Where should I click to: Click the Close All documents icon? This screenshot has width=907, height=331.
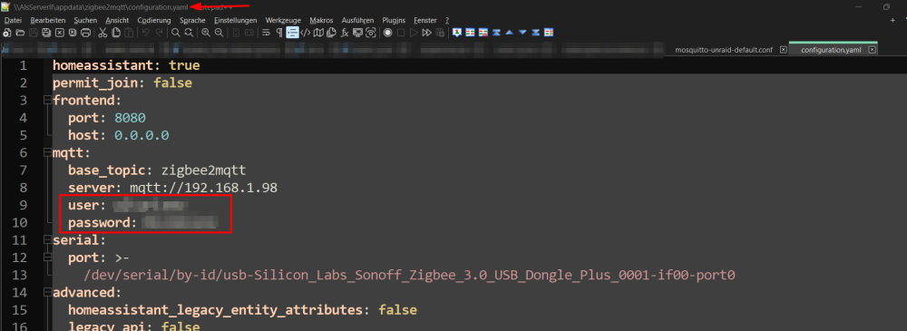[x=73, y=33]
